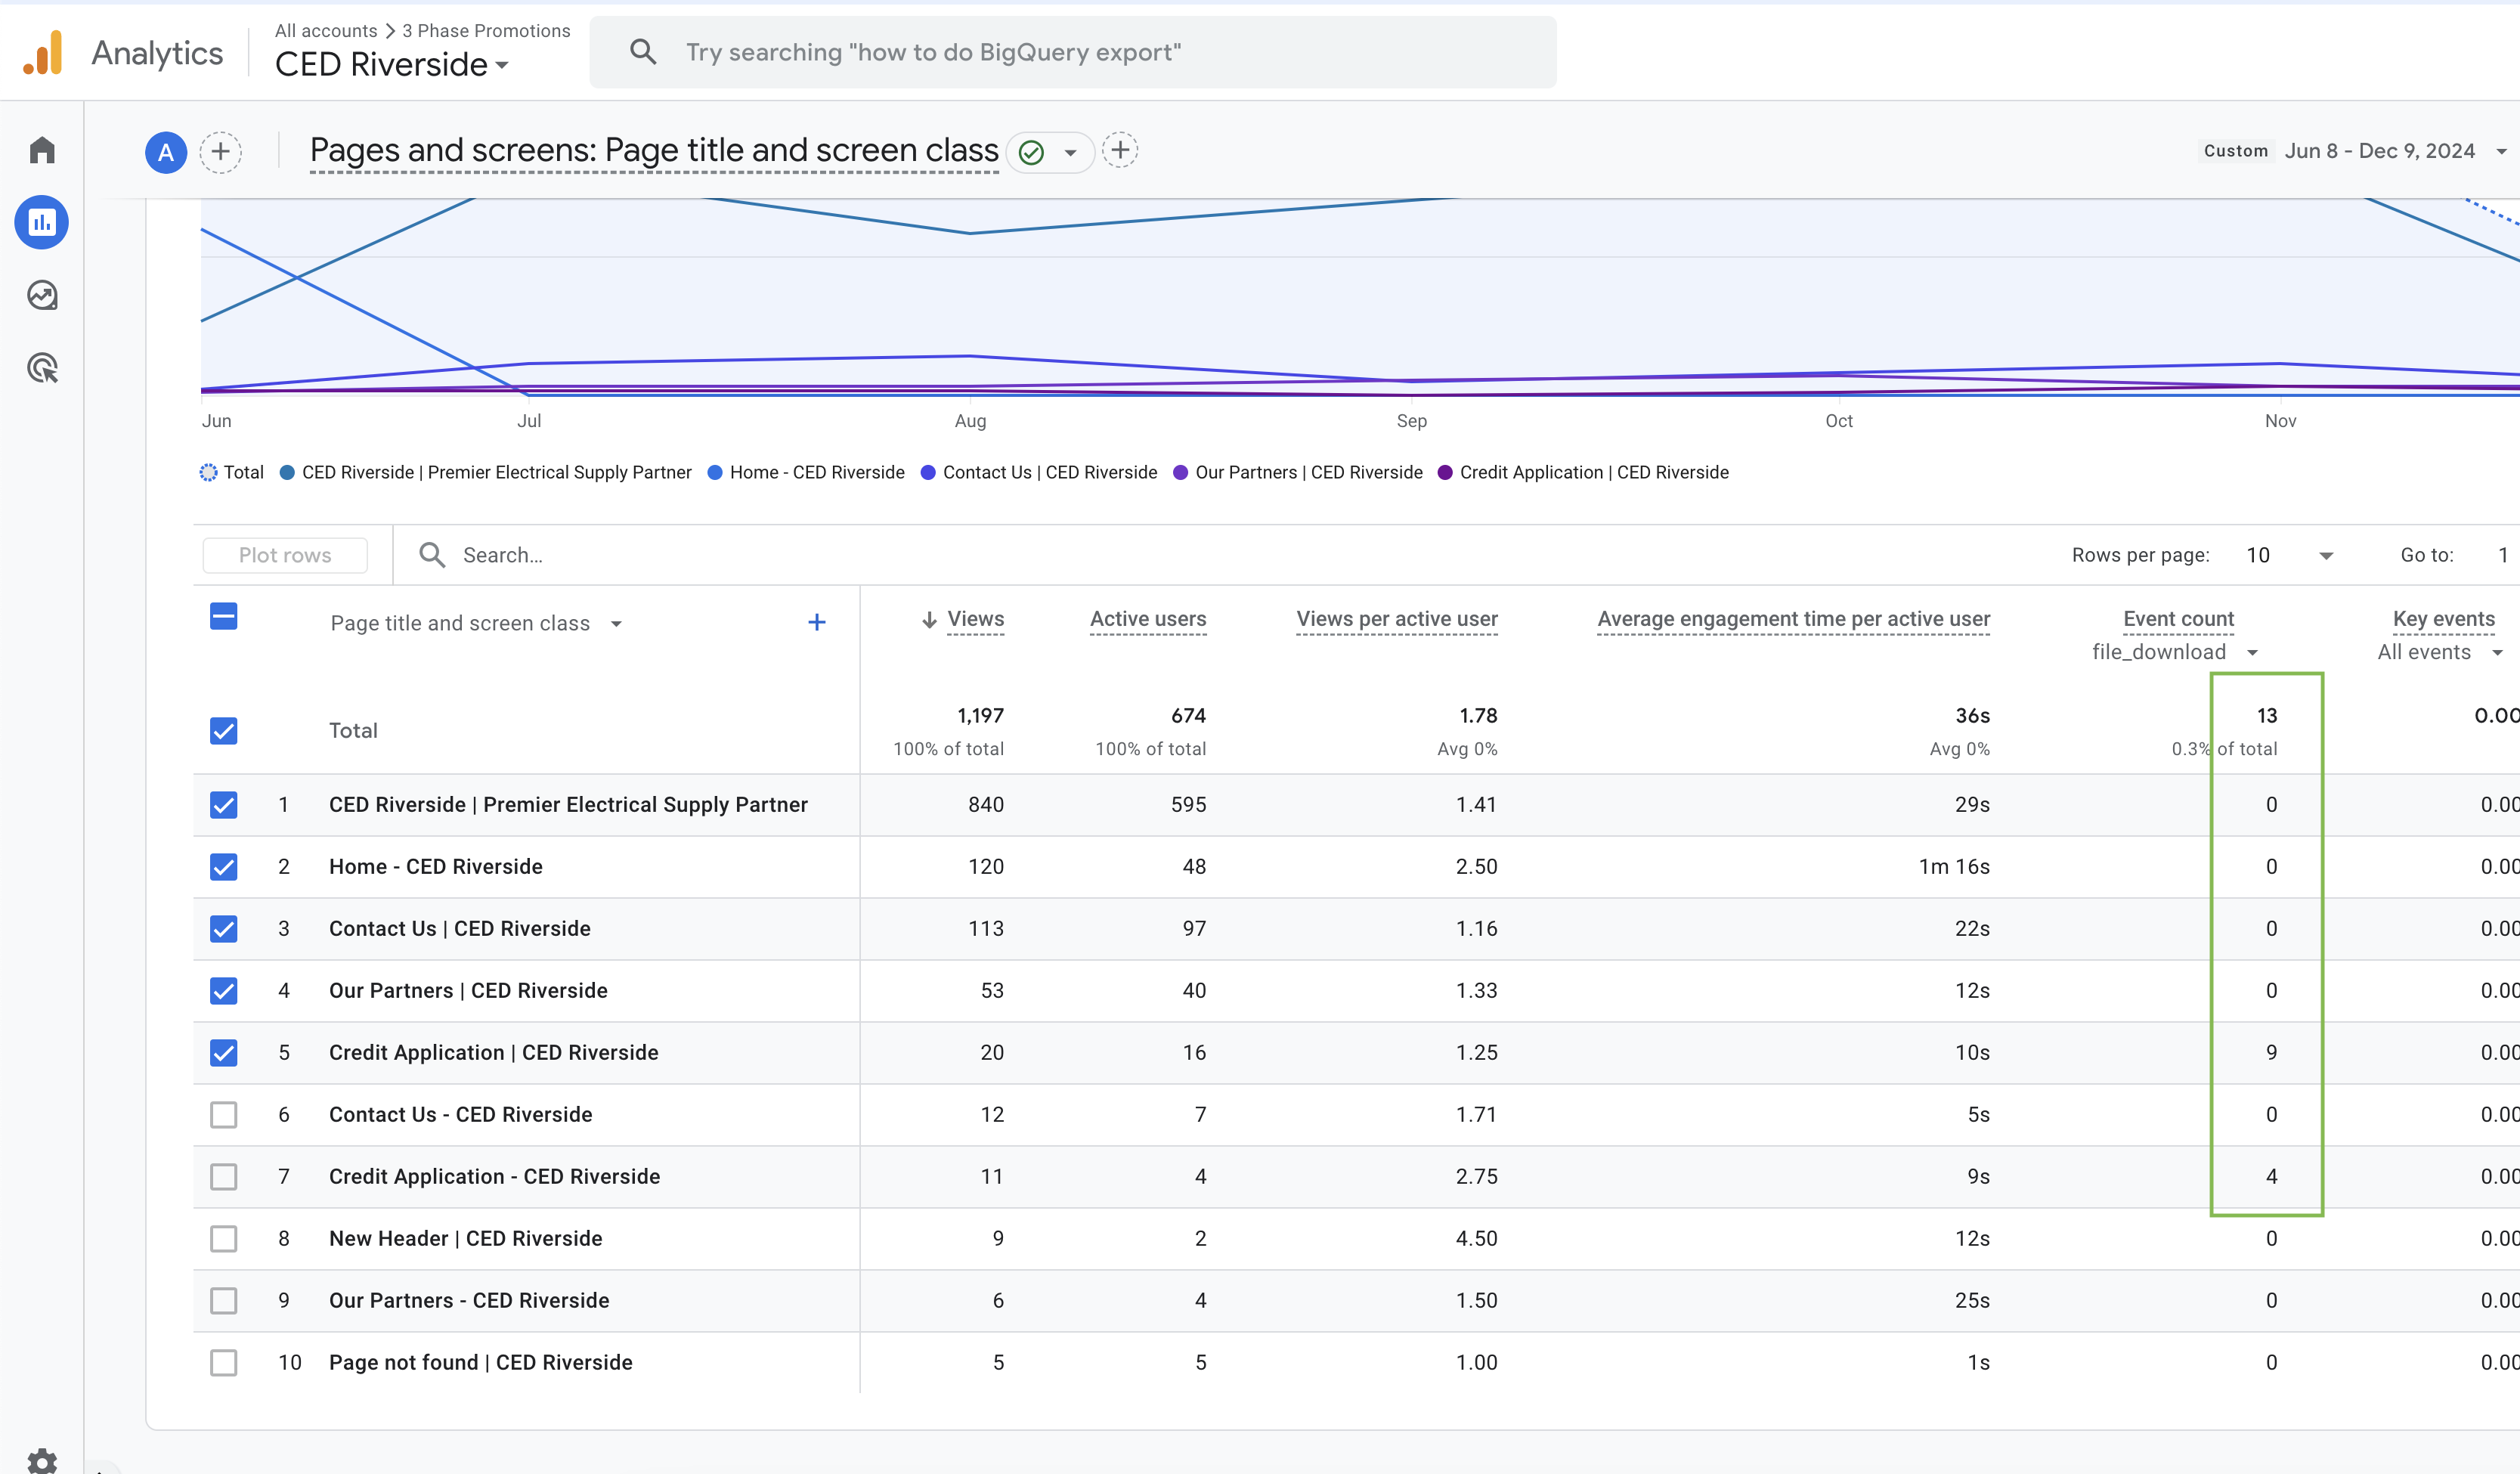The height and width of the screenshot is (1474, 2520).
Task: Sort by the Views column header
Action: pyautogui.click(x=975, y=619)
